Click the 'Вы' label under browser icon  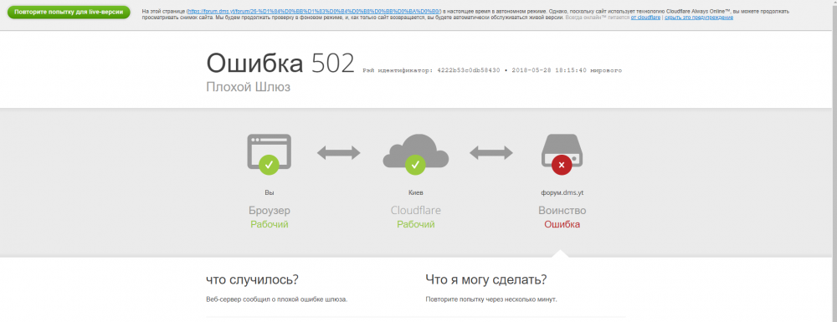[x=269, y=192]
